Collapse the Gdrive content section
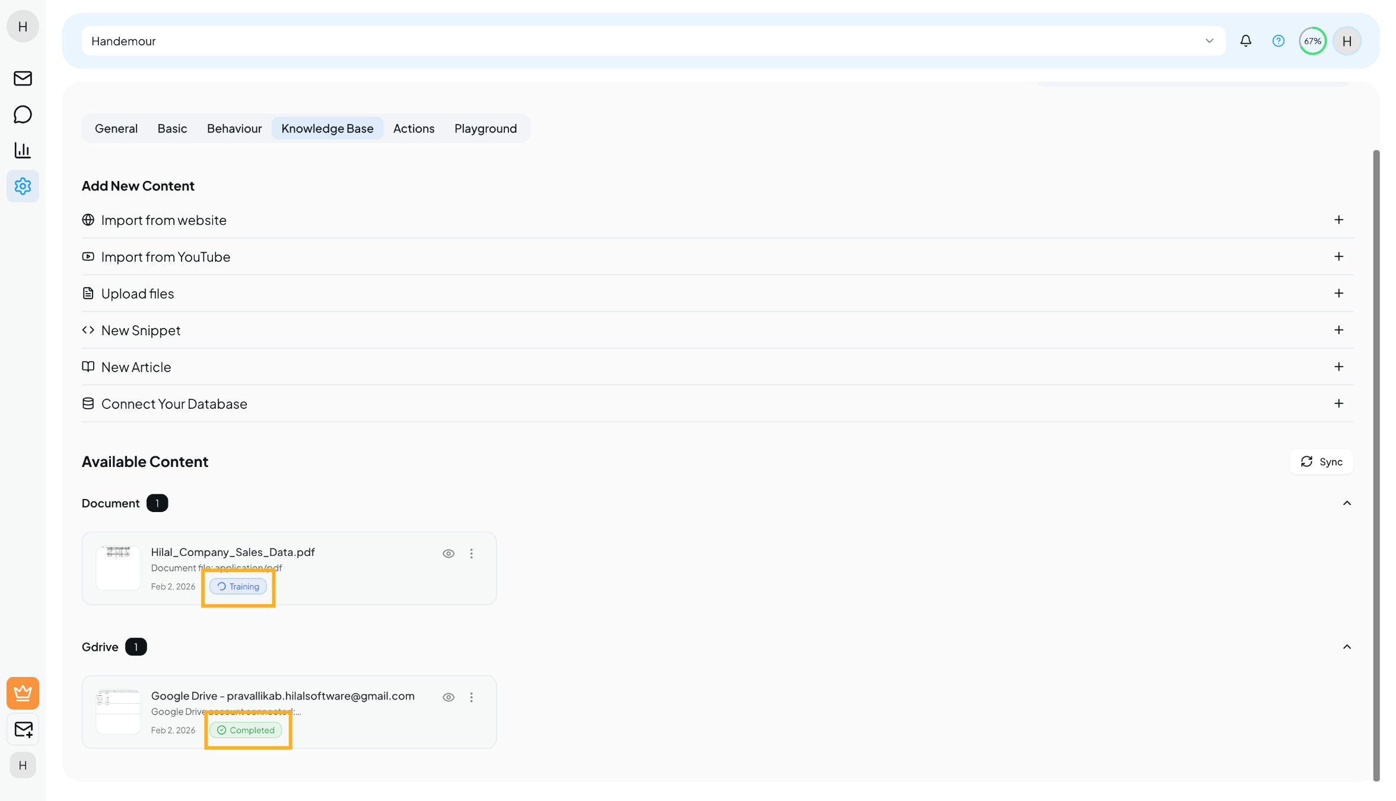This screenshot has width=1396, height=801. click(1347, 647)
